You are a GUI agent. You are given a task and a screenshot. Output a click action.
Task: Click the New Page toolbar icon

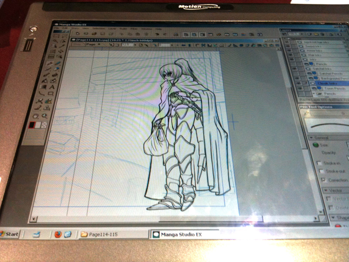point(78,34)
